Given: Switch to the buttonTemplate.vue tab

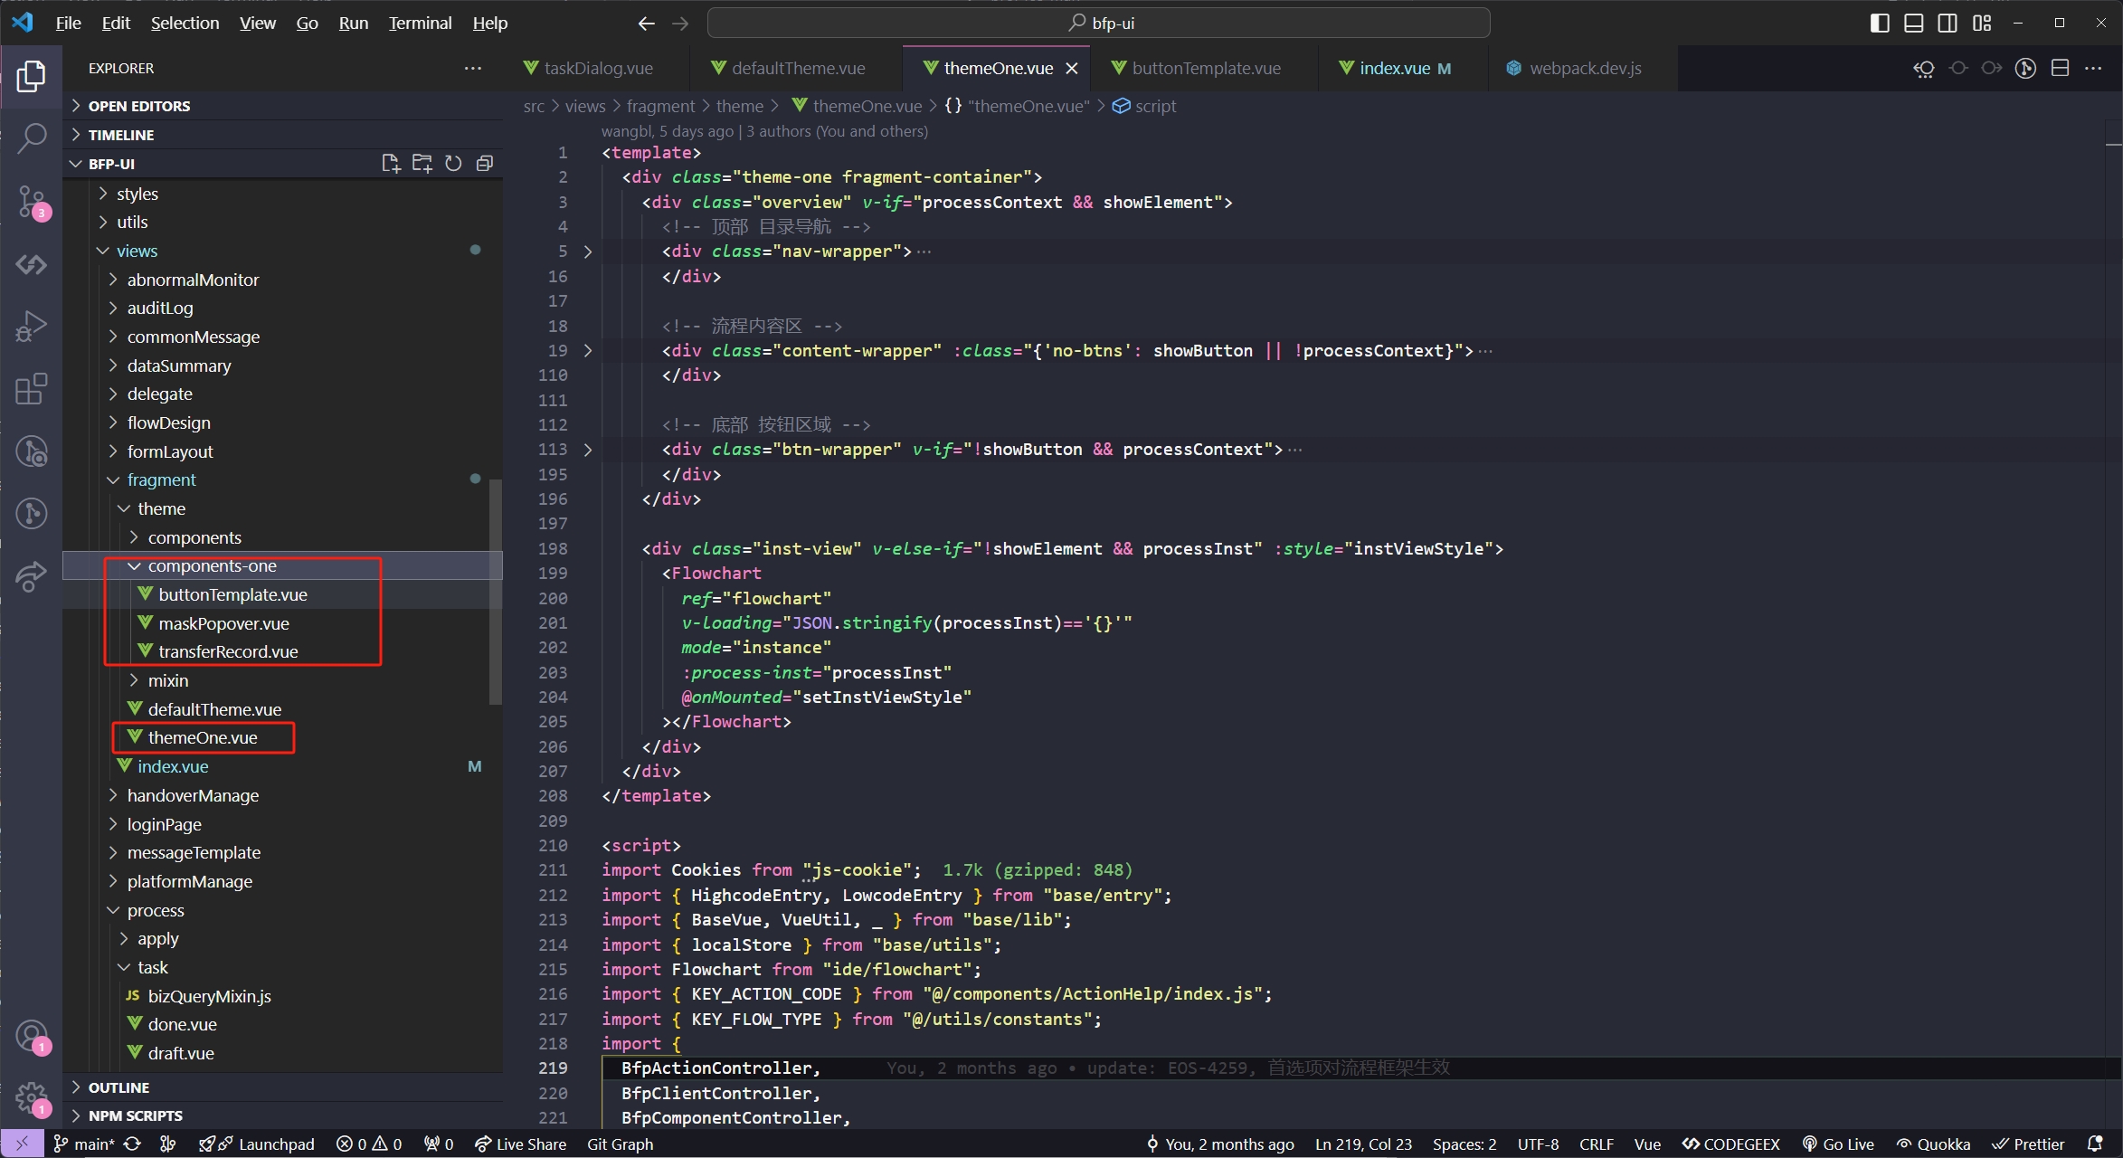Looking at the screenshot, I should 1205,69.
